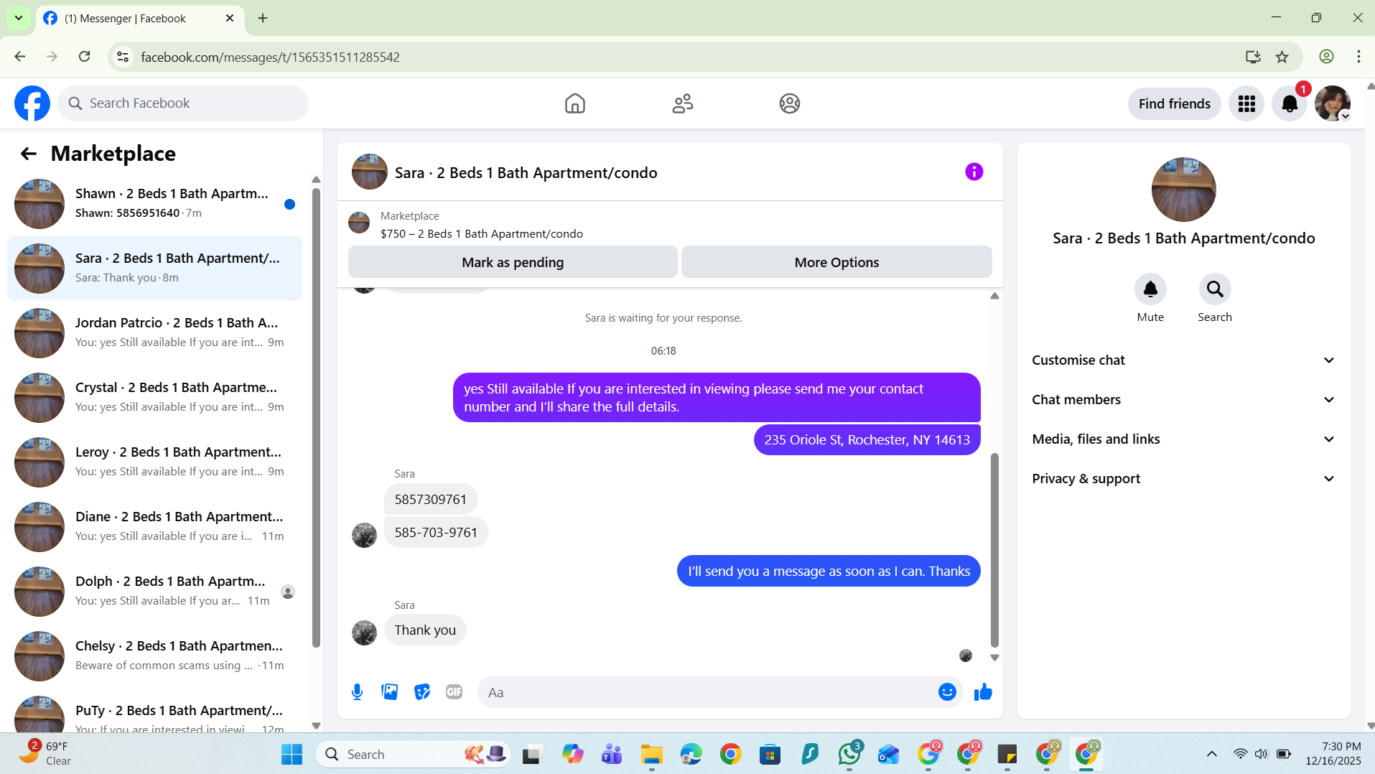This screenshot has width=1375, height=774.
Task: Expand Privacy & support section
Action: [1183, 479]
